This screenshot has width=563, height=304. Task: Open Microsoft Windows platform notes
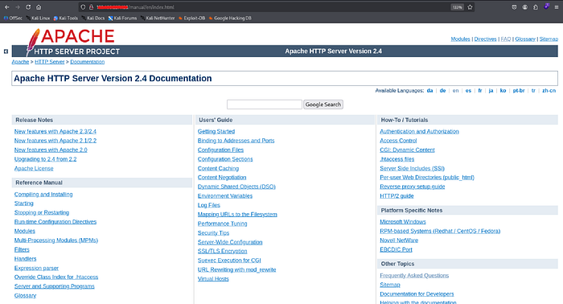(x=403, y=222)
